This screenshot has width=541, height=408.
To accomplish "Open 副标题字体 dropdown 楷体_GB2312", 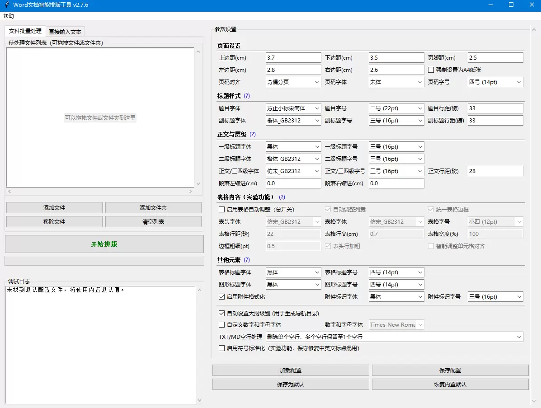I will [x=293, y=120].
